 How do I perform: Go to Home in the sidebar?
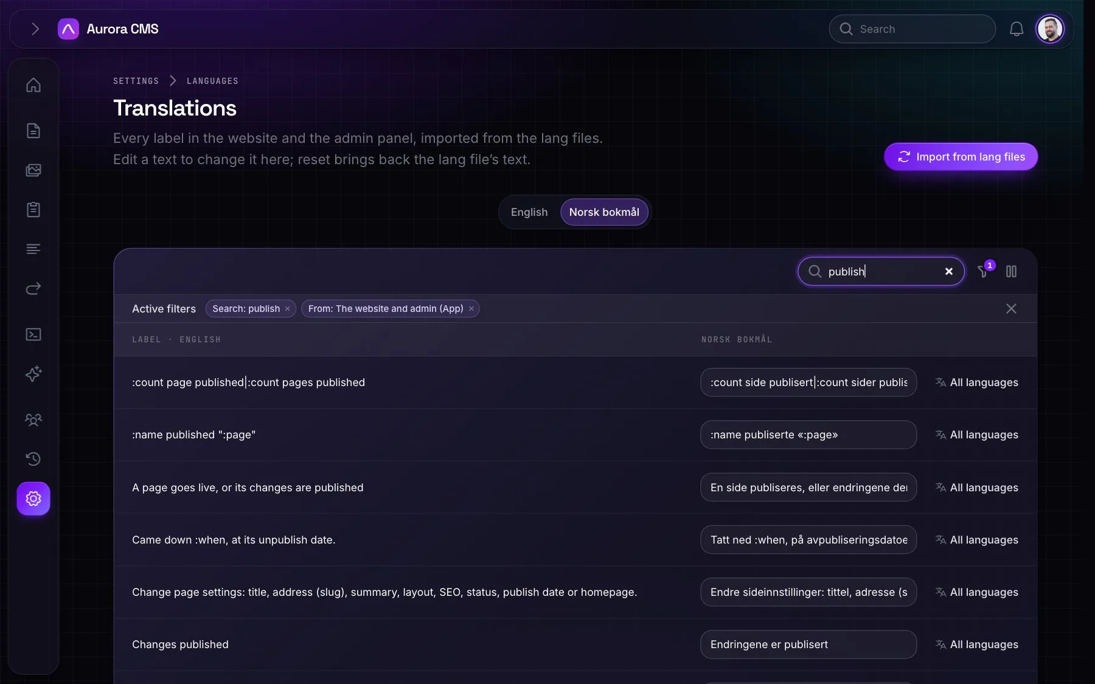click(33, 85)
